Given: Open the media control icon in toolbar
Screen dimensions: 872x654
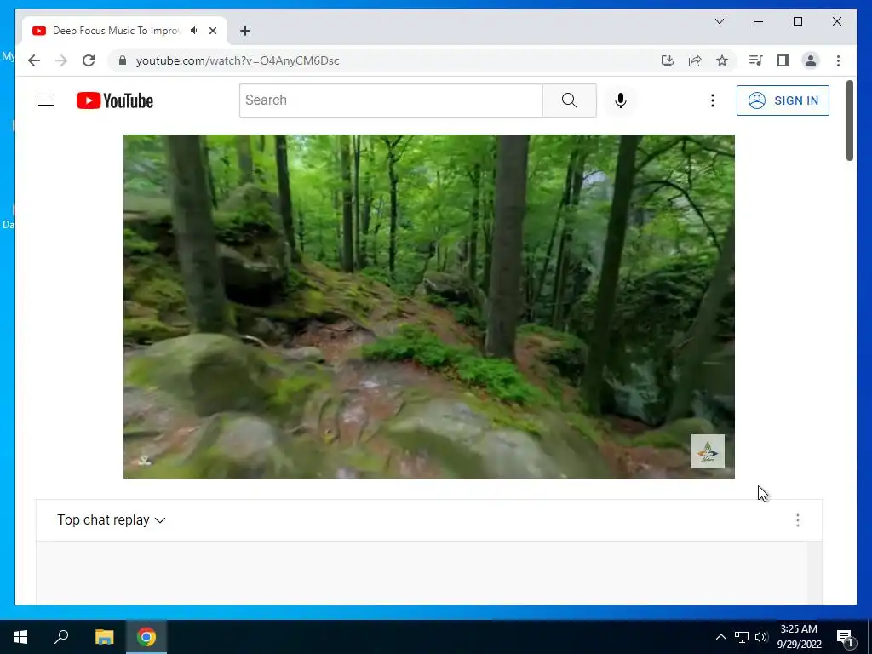Looking at the screenshot, I should click(x=755, y=60).
